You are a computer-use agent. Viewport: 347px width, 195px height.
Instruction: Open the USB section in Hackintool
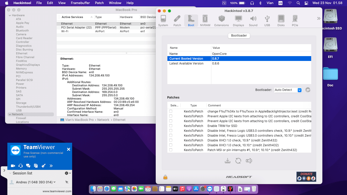267,21
